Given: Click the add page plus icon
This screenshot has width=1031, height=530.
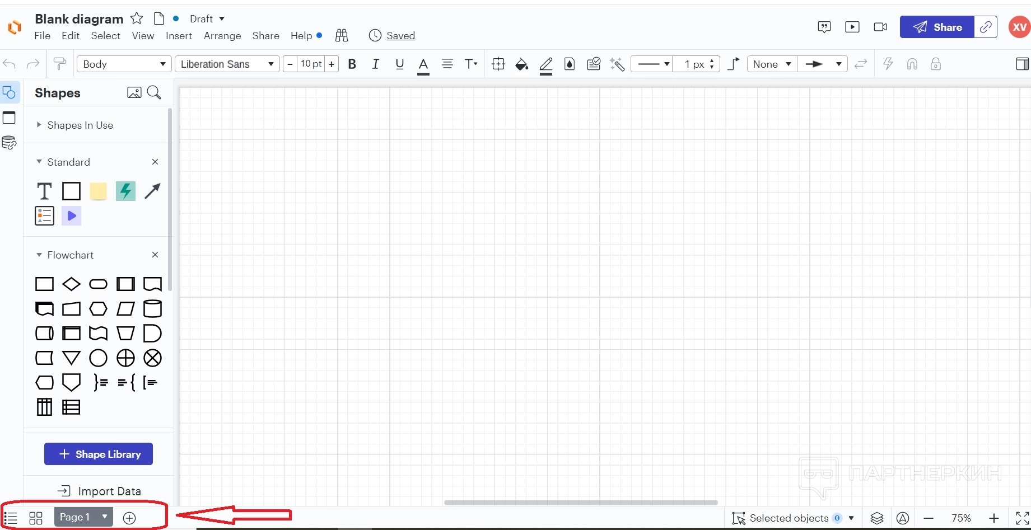Looking at the screenshot, I should click(129, 518).
